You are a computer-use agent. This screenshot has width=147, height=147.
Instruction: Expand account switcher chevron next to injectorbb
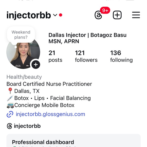pos(55,15)
